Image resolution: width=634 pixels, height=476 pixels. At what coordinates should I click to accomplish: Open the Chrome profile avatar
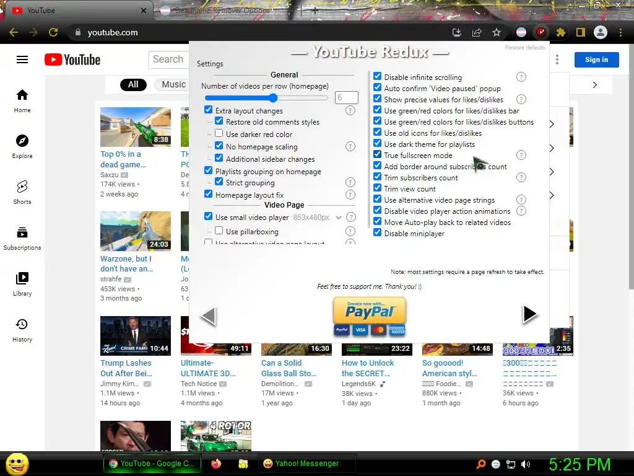(601, 32)
